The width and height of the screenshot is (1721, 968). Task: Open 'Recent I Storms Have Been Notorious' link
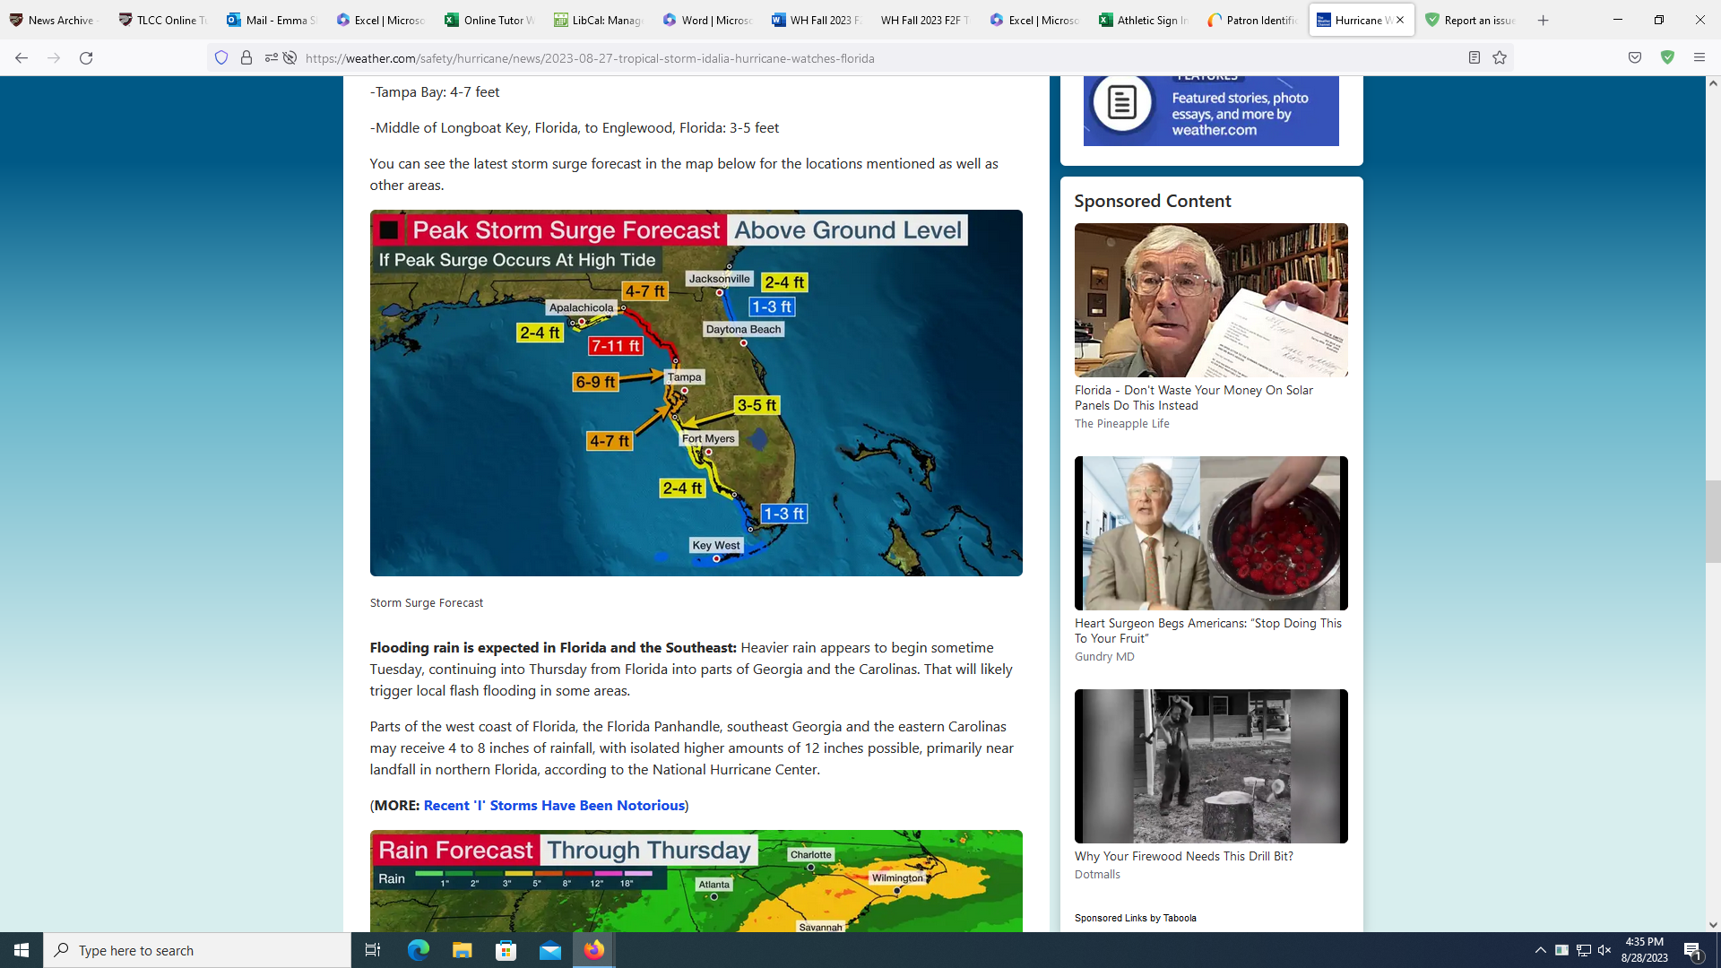(x=553, y=805)
